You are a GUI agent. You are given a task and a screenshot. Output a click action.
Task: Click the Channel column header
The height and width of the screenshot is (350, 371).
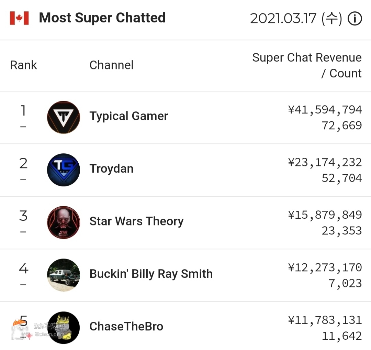coord(111,65)
